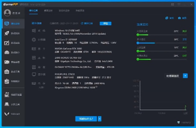
Task: Copy hardware info with the copy button
Action: pos(170,18)
